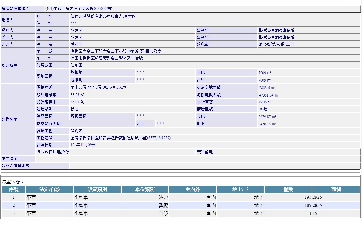Click the 工程造價 label

[x=44, y=138]
